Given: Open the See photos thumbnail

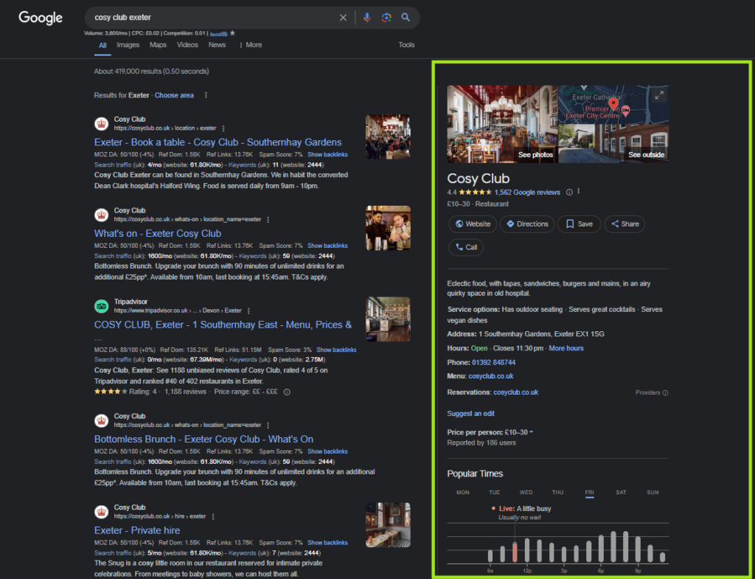Looking at the screenshot, I should tap(502, 124).
